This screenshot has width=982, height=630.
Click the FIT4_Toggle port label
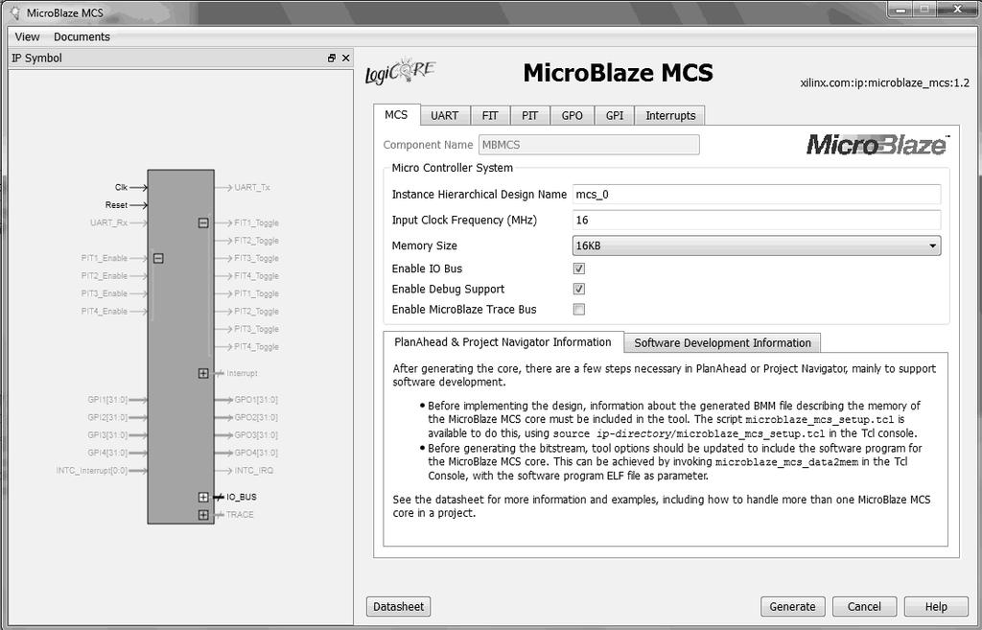[x=257, y=276]
